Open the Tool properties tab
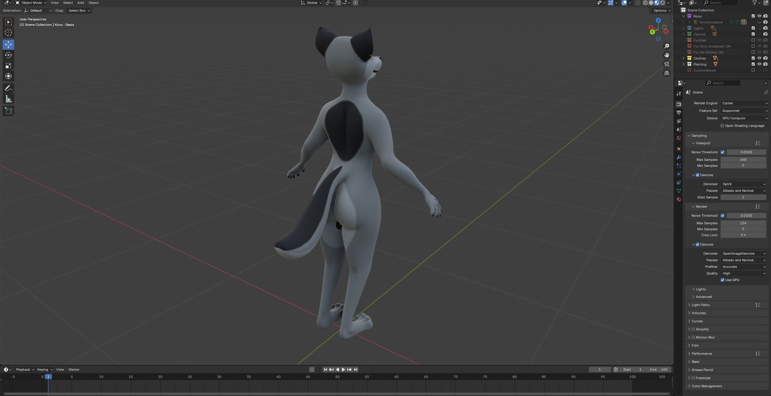This screenshot has width=771, height=396. 679,94
